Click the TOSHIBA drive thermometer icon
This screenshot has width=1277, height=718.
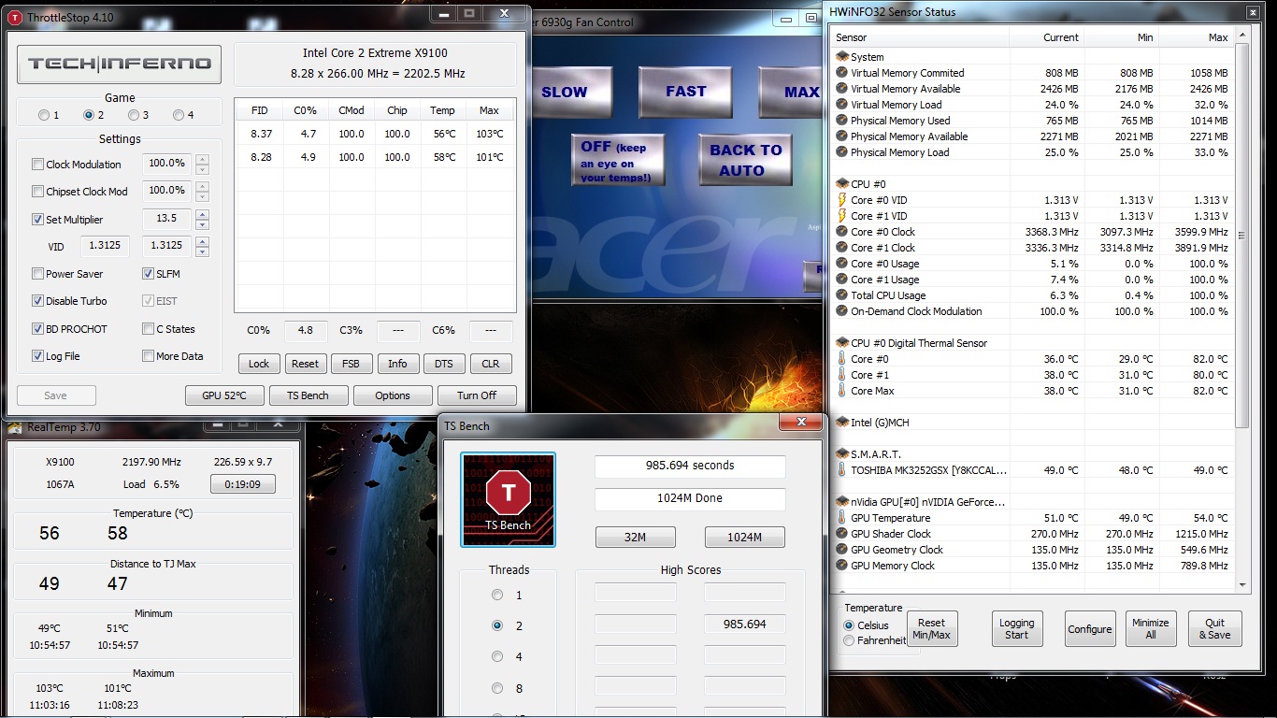(842, 470)
